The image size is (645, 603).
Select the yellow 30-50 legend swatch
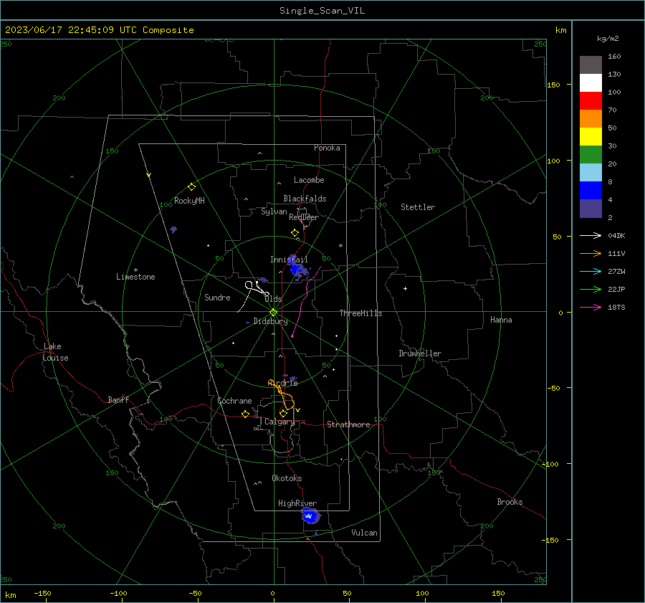(x=591, y=137)
